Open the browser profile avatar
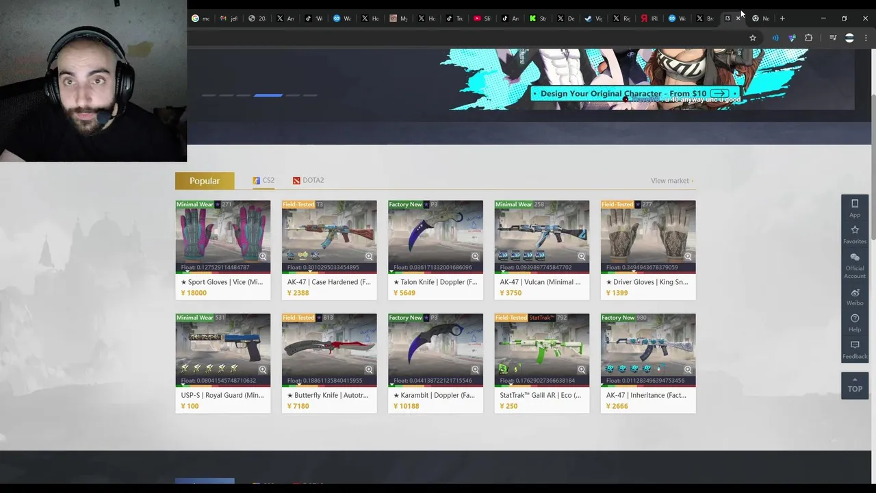 (849, 38)
